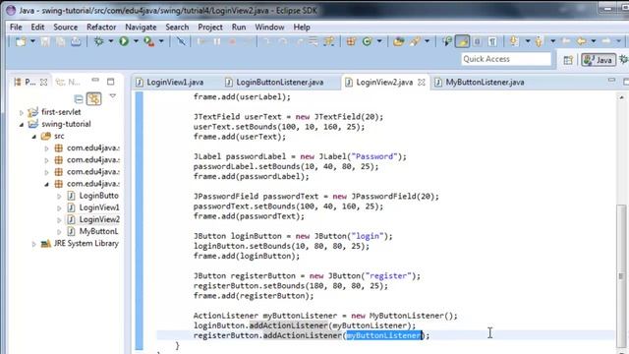Open the Run menu
The image size is (629, 354).
tap(239, 27)
